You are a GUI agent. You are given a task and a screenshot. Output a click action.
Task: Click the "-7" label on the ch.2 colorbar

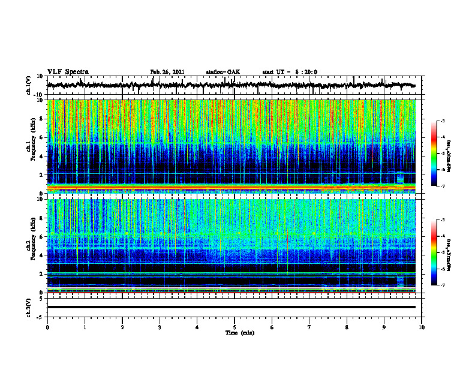[x=443, y=285]
